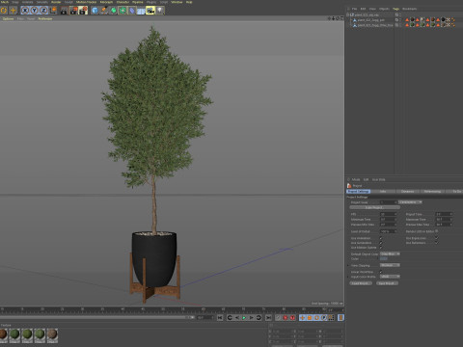The image size is (463, 347).
Task: Toggle the Use Deformers checkbox
Action: click(436, 243)
